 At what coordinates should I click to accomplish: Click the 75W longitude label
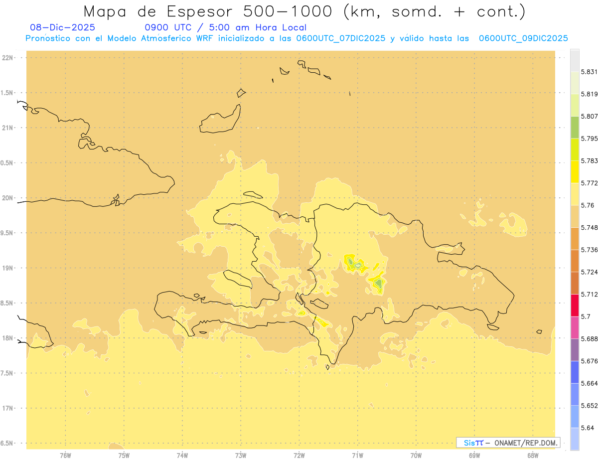pyautogui.click(x=124, y=455)
